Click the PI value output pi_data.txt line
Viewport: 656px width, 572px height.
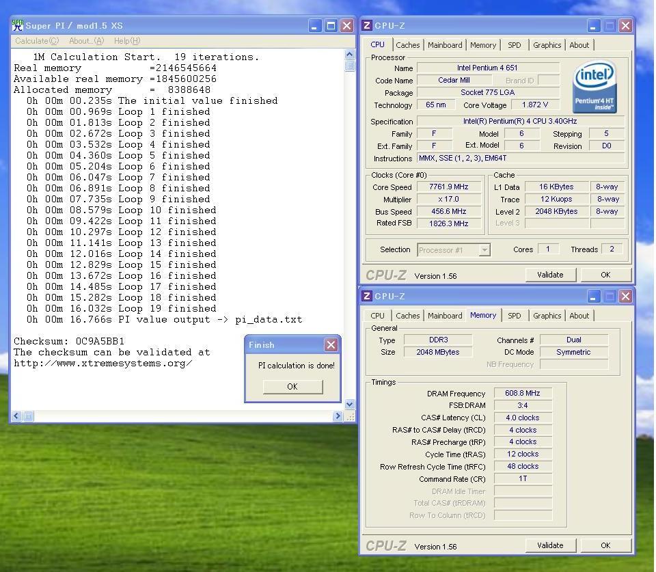coord(164,320)
